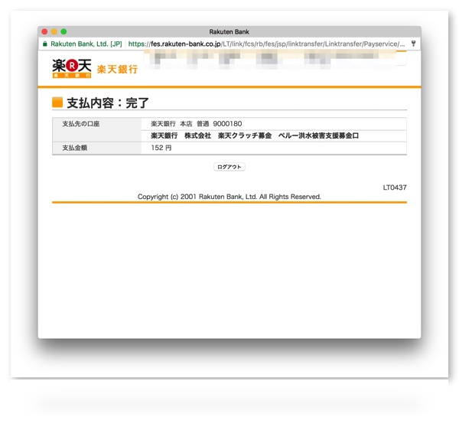The image size is (459, 427).
Task: Click the 支払先の口座 label
Action: (x=81, y=124)
